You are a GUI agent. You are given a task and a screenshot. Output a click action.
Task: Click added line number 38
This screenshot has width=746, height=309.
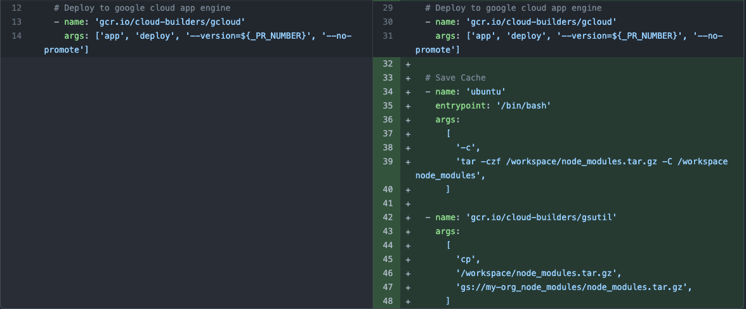[387, 148]
